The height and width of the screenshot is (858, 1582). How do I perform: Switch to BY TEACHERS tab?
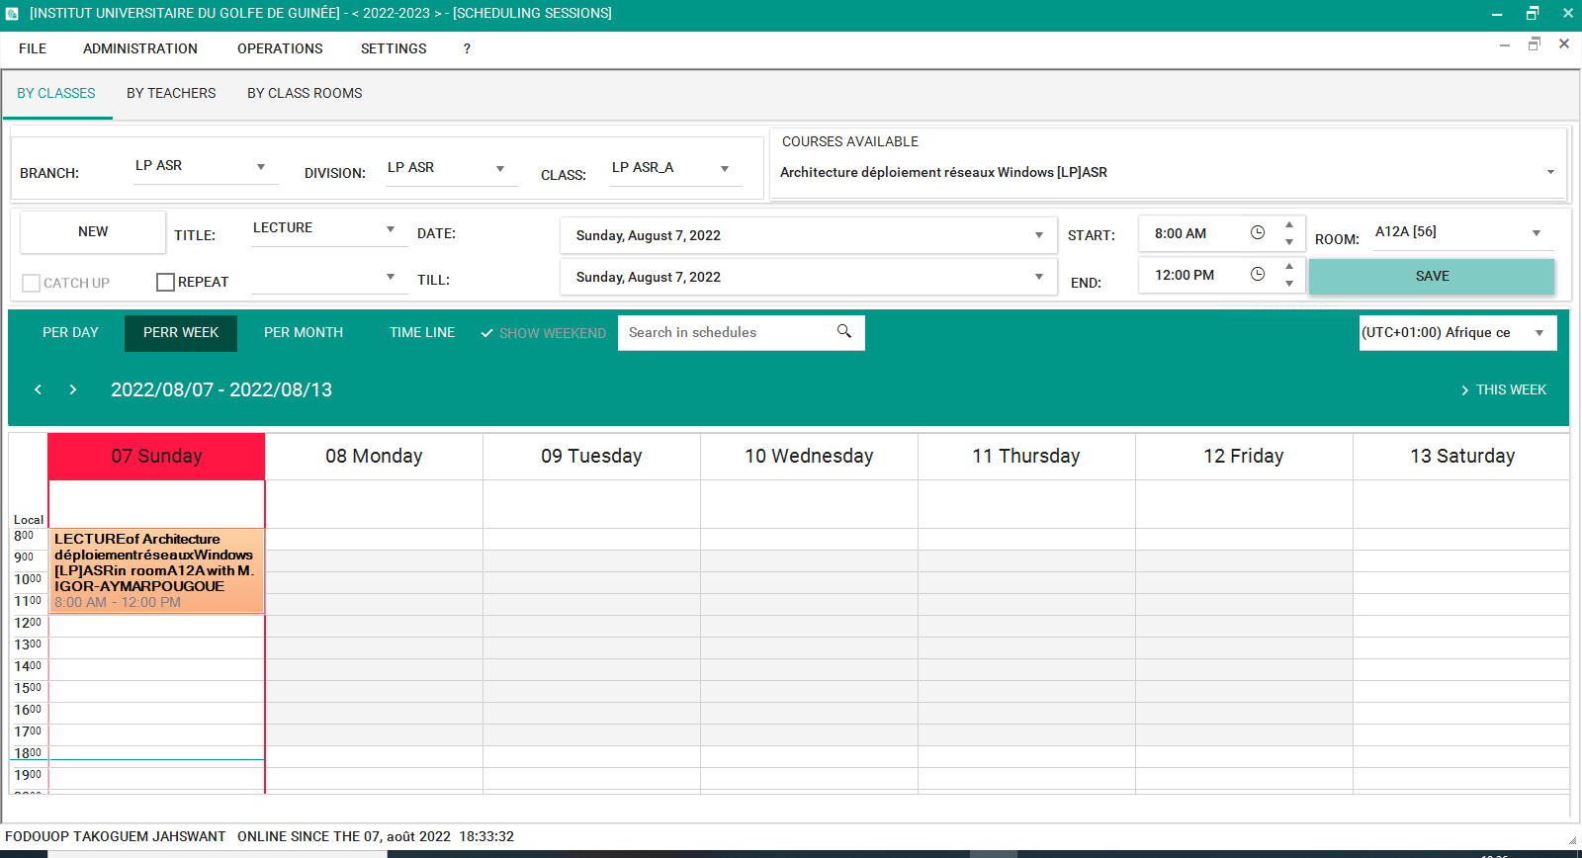171,93
